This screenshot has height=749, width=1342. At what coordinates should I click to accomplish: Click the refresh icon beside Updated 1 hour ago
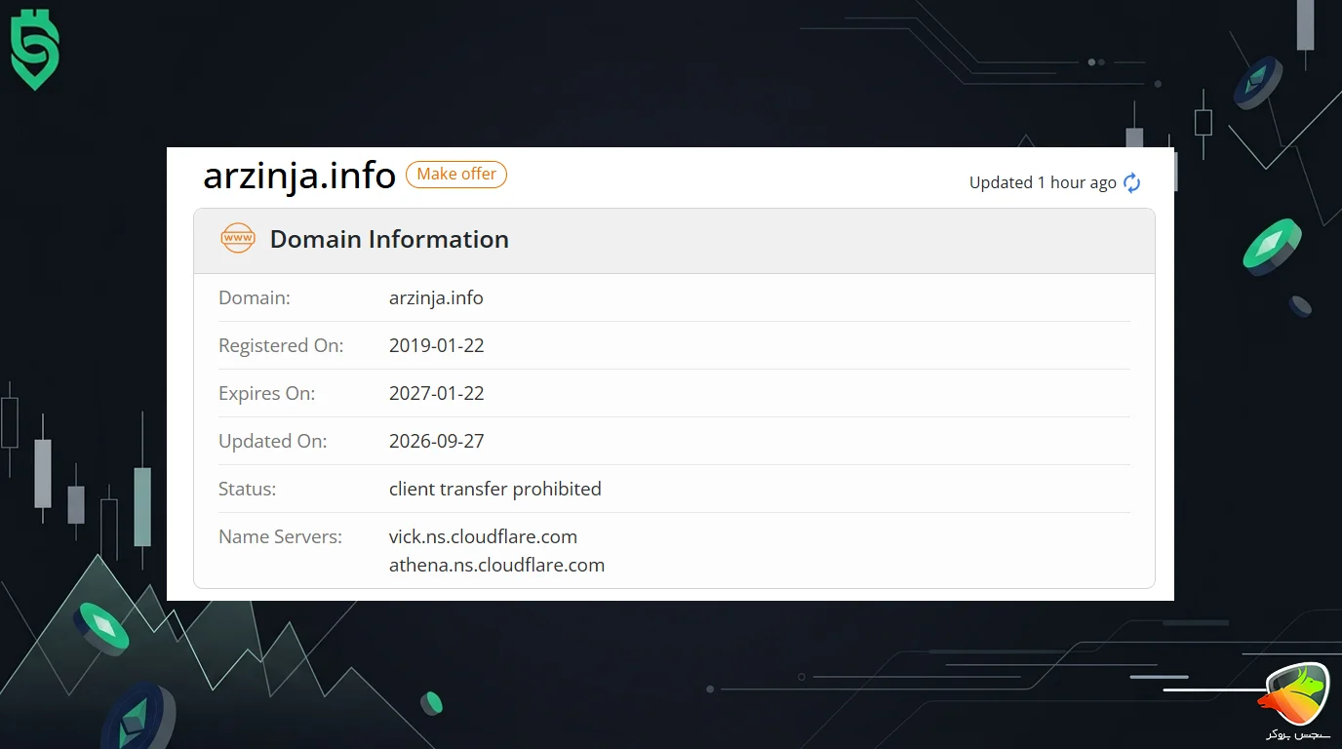pyautogui.click(x=1131, y=182)
